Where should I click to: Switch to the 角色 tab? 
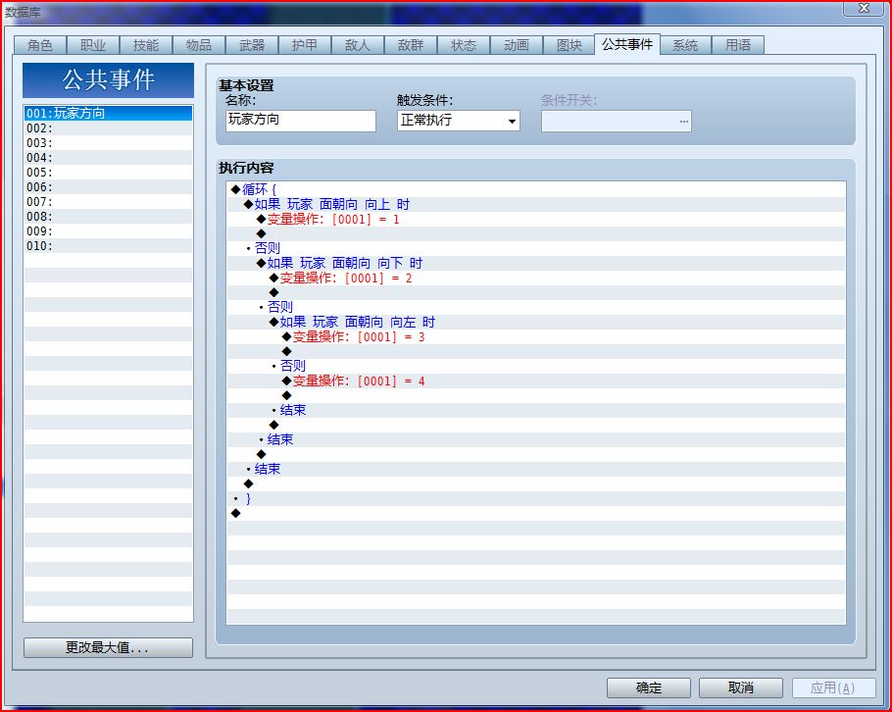pos(40,45)
